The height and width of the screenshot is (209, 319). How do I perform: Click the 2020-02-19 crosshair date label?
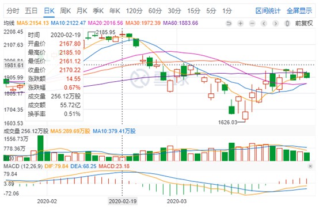click(x=123, y=202)
